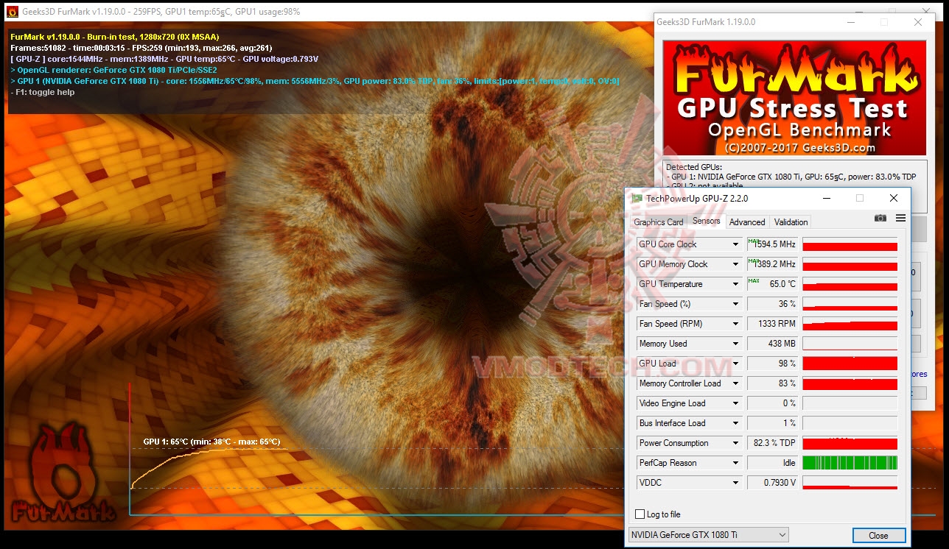The width and height of the screenshot is (949, 549).
Task: Click the "OpenGL renderer" overlay line
Action: click(114, 70)
